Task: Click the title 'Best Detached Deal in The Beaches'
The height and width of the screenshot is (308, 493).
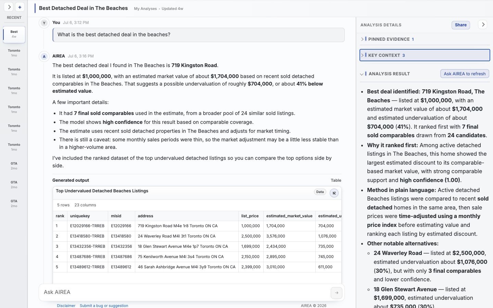Action: [83, 8]
